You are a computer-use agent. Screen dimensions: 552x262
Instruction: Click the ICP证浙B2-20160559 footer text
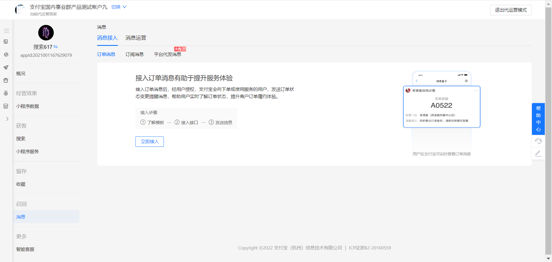[x=370, y=248]
